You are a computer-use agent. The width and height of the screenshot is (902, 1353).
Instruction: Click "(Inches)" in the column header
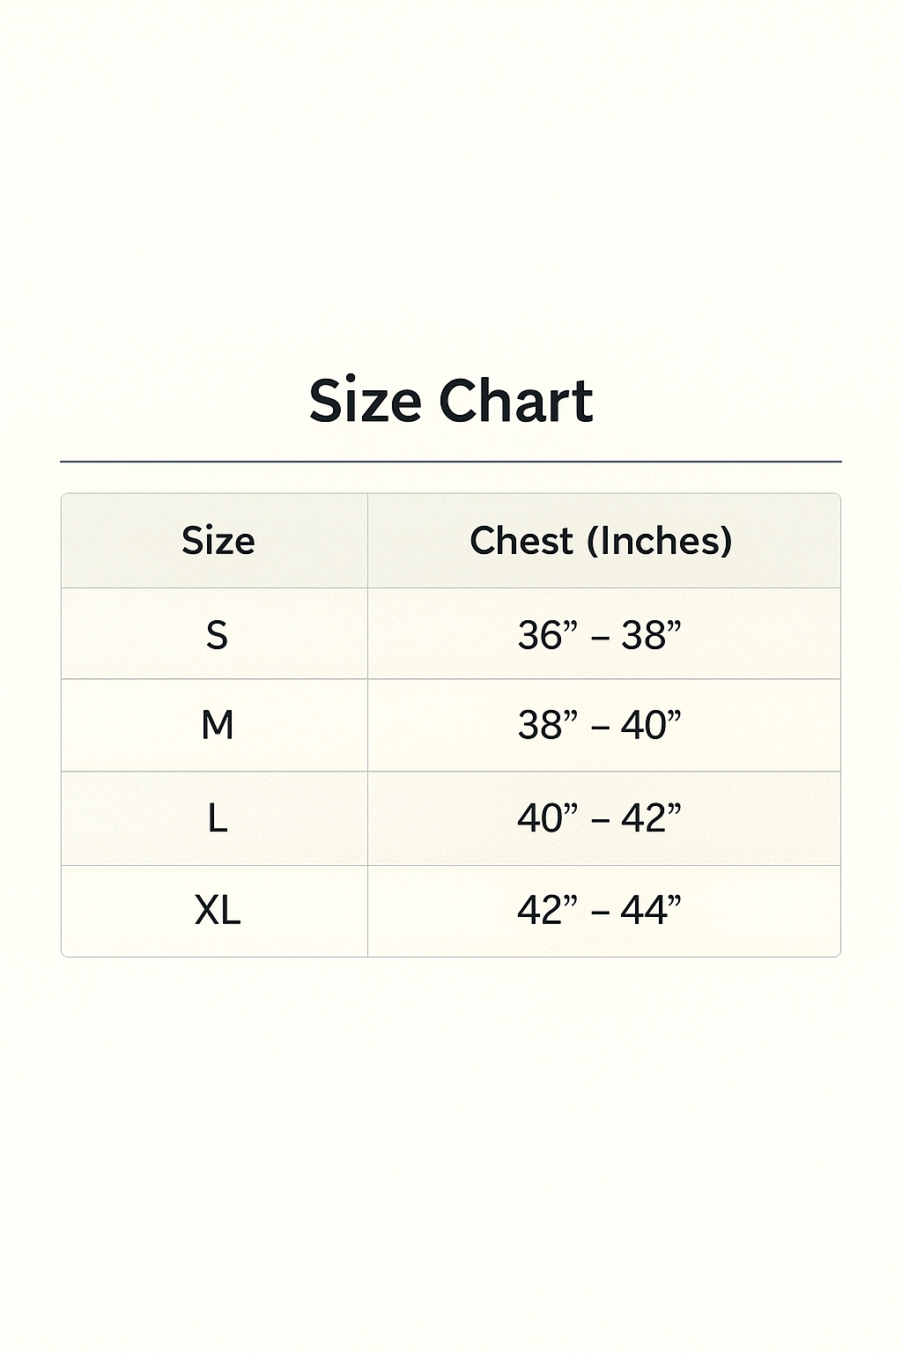(x=660, y=541)
